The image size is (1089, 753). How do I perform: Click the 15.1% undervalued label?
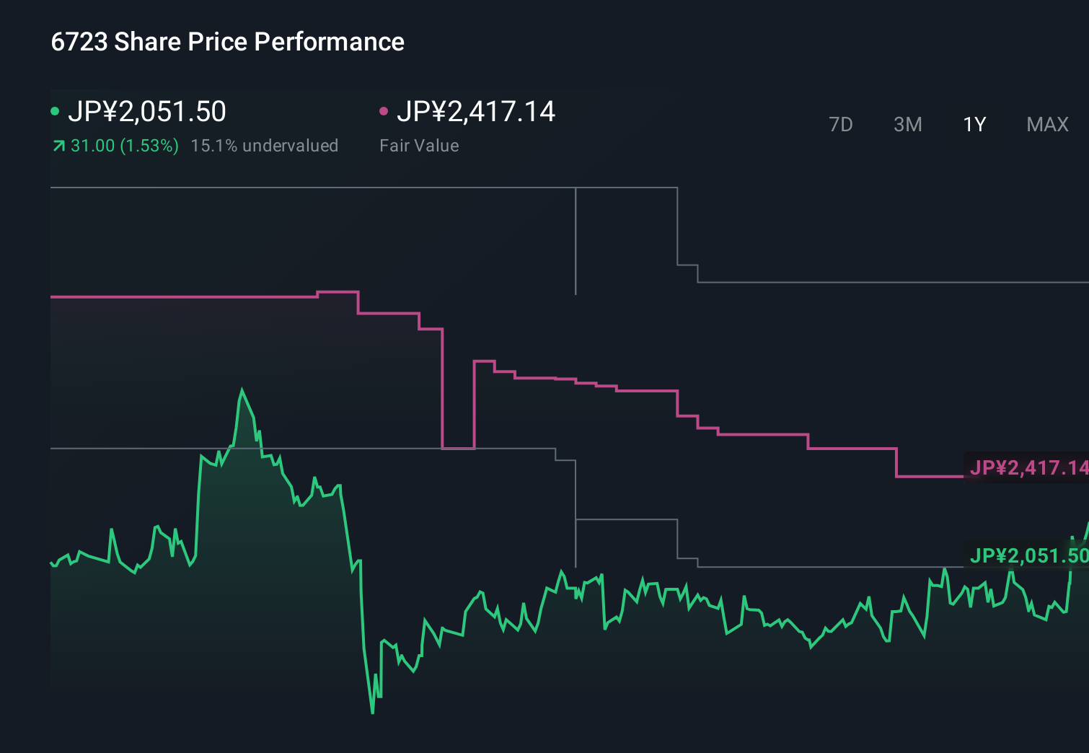coord(264,145)
